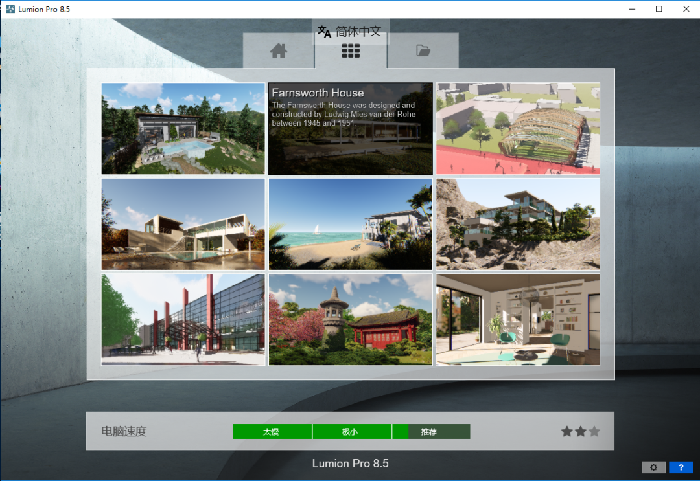The width and height of the screenshot is (700, 481).
Task: Open the Chinese pagoda garden example
Action: pos(351,320)
